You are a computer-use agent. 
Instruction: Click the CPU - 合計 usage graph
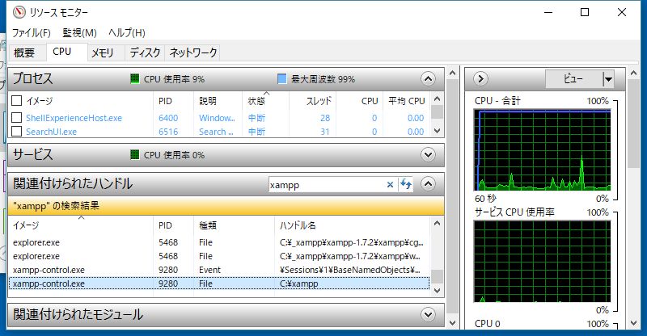[x=542, y=150]
